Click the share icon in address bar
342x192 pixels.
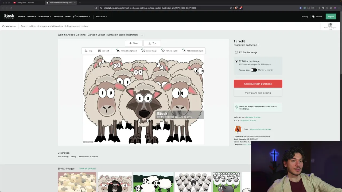point(231,8)
